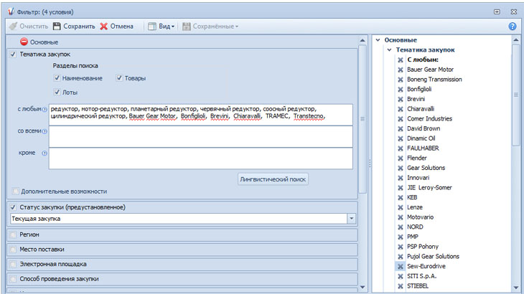The image size is (524, 294).
Task: Enable the Регион filter checkbox
Action: tap(14, 234)
